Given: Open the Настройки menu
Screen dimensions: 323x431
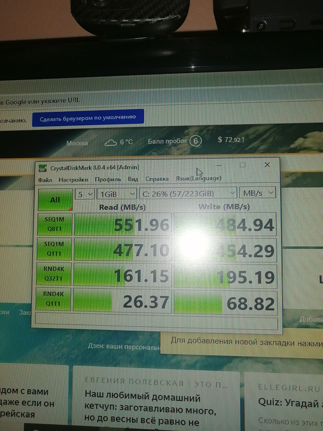Looking at the screenshot, I should point(73,180).
